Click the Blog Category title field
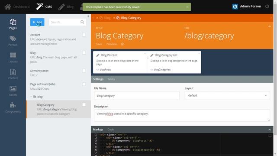The height and width of the screenshot is (156, 277). coord(119,36)
